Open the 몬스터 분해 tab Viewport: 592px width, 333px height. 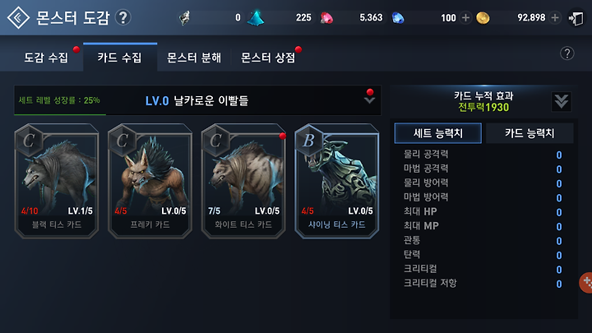[194, 58]
